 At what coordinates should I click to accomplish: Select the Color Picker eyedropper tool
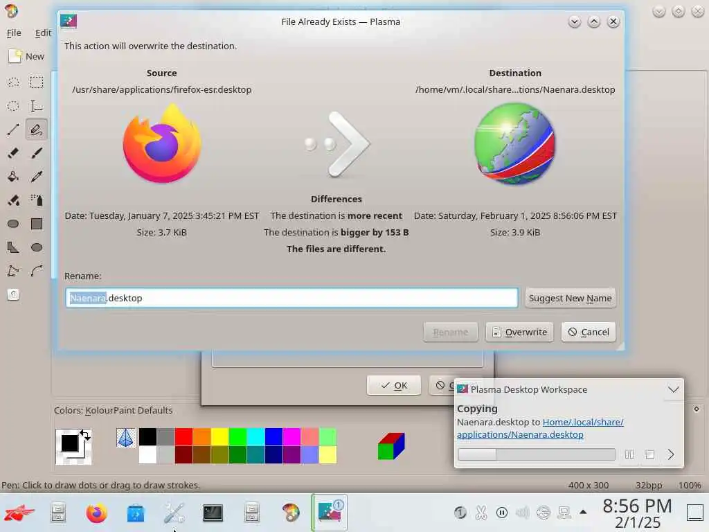pyautogui.click(x=37, y=177)
